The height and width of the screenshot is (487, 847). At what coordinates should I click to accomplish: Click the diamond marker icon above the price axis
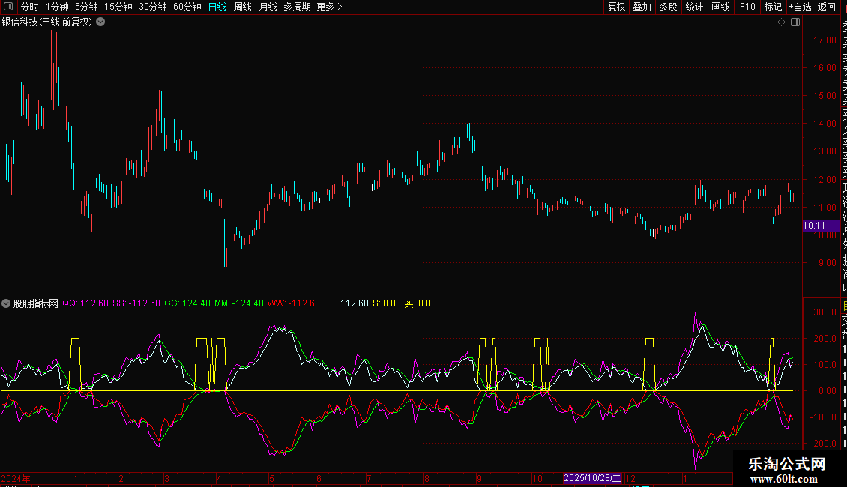pyautogui.click(x=781, y=22)
